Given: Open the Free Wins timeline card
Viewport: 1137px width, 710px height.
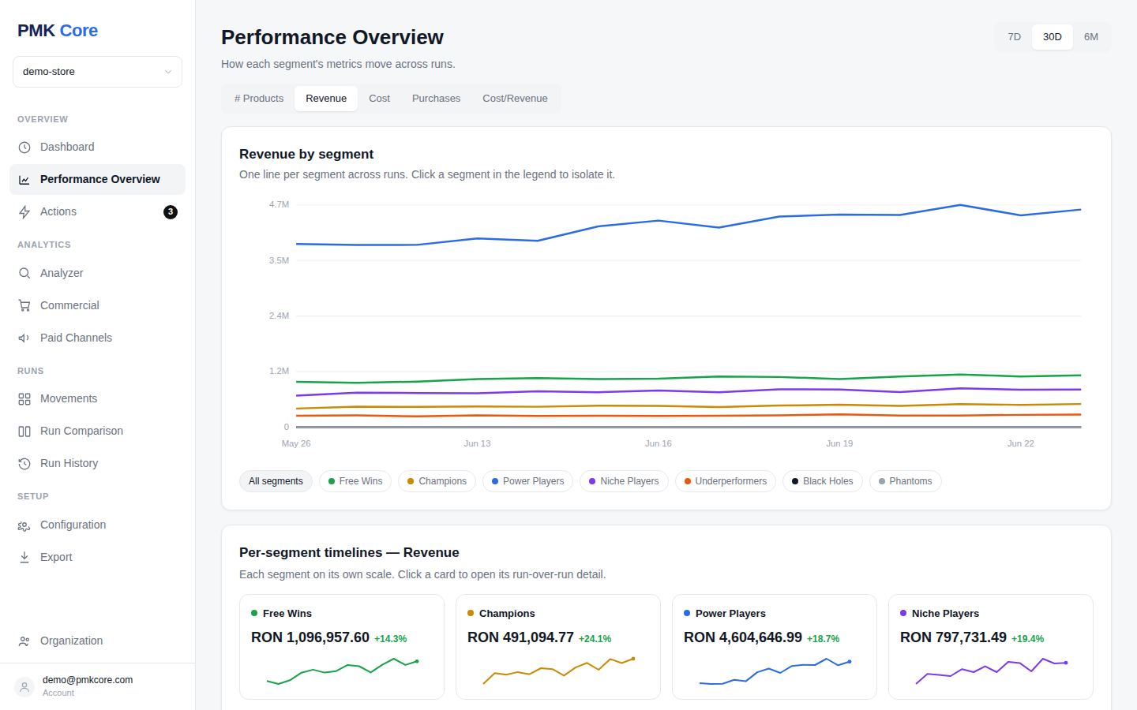Looking at the screenshot, I should 342,647.
